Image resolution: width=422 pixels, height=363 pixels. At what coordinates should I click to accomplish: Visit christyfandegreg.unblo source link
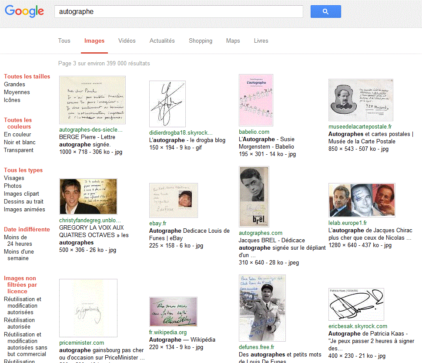[90, 220]
